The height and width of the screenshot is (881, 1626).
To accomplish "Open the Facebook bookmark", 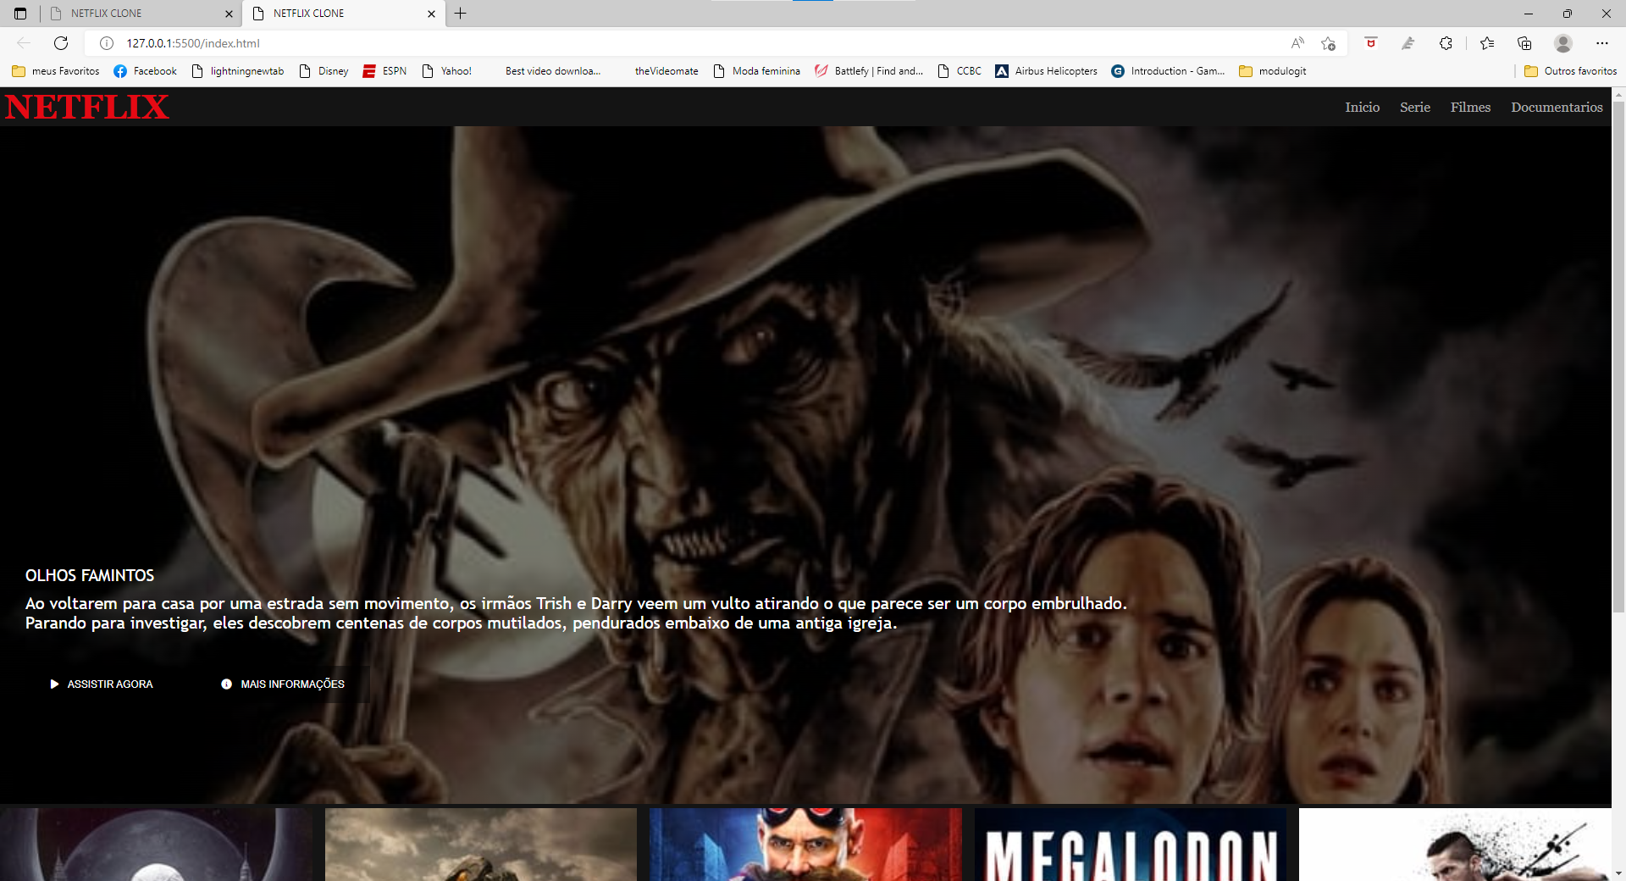I will point(144,71).
